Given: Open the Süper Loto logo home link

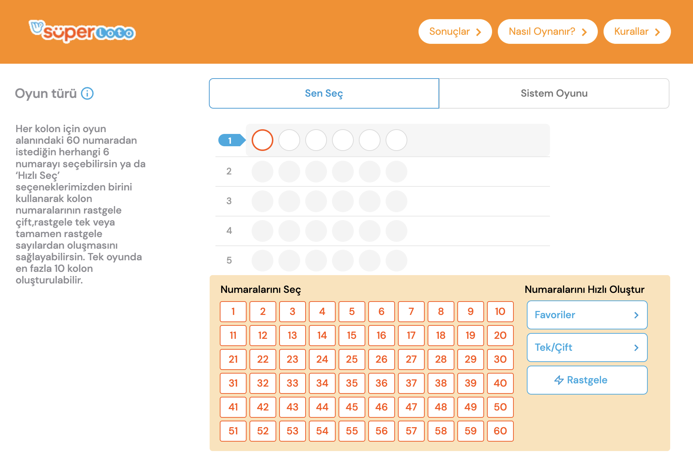Looking at the screenshot, I should [82, 31].
